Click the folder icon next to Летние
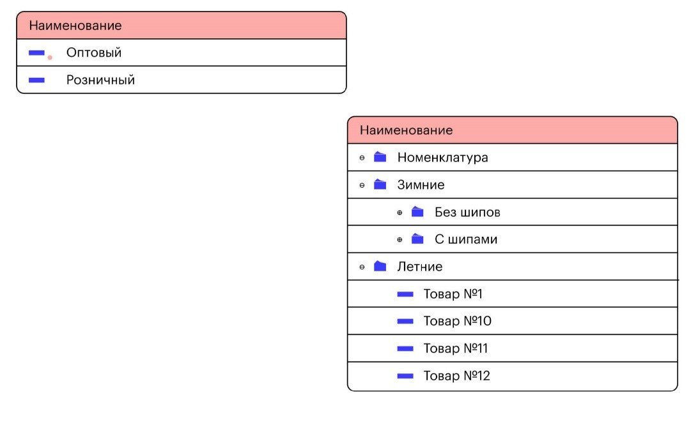 point(380,266)
